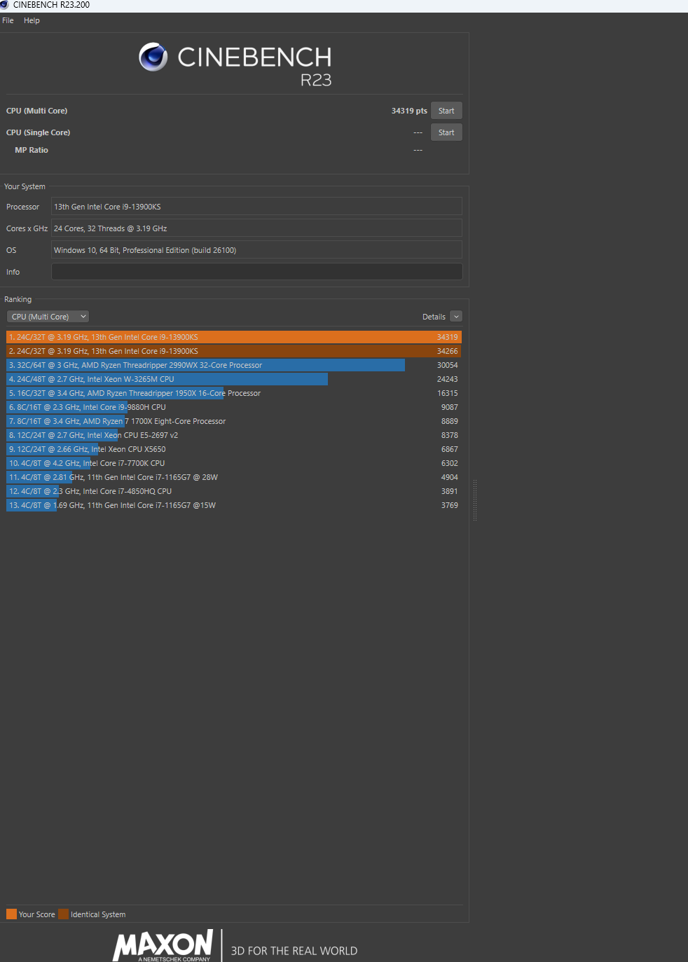This screenshot has height=962, width=688.
Task: Open the CPU (Multi Core) ranking dropdown
Action: (x=48, y=317)
